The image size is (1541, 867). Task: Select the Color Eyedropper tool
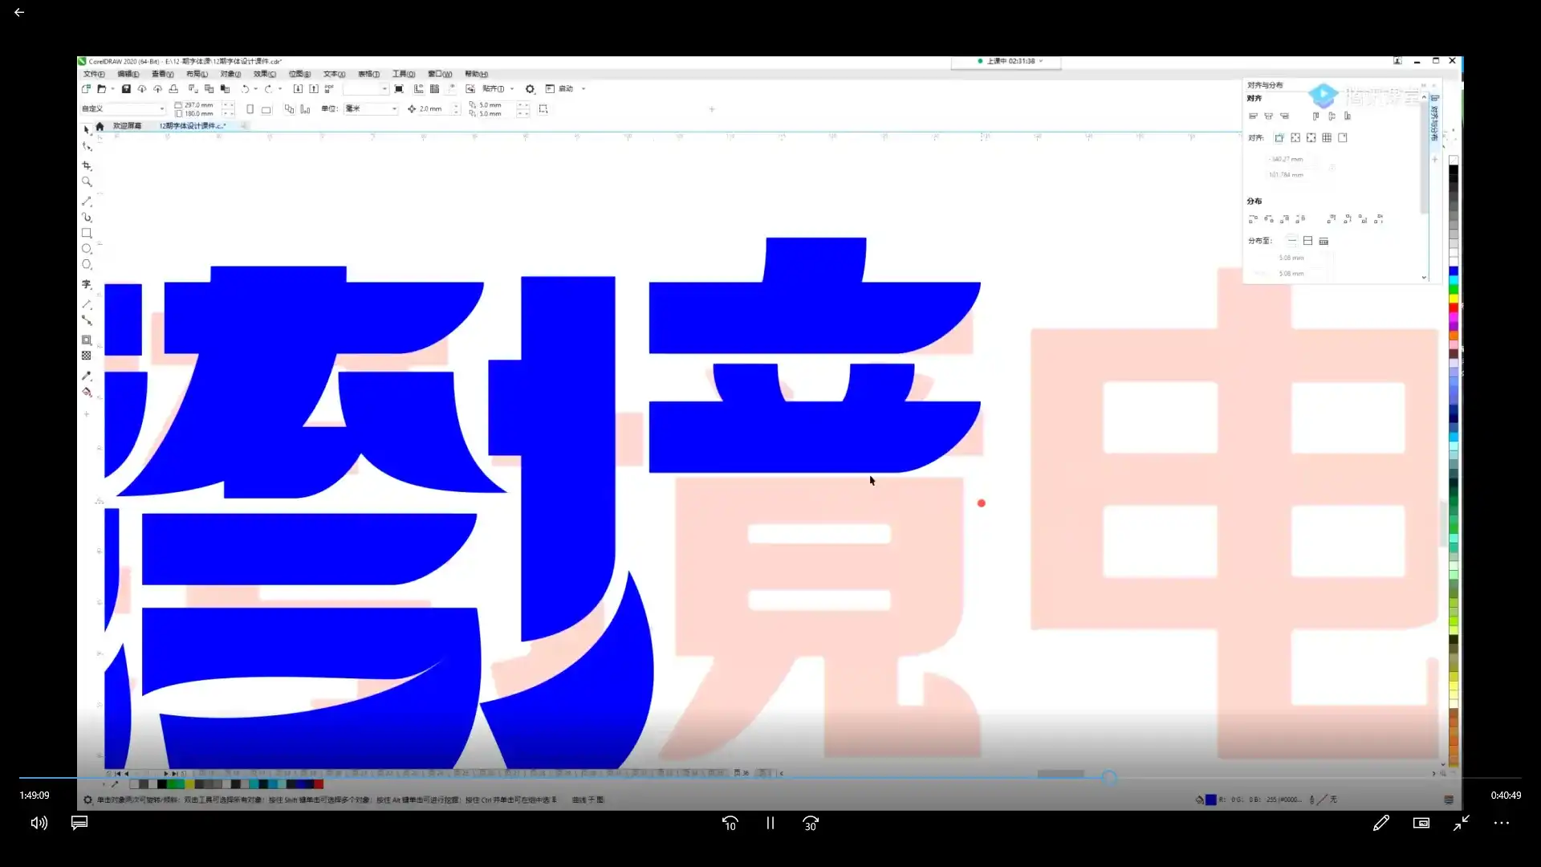coord(87,375)
